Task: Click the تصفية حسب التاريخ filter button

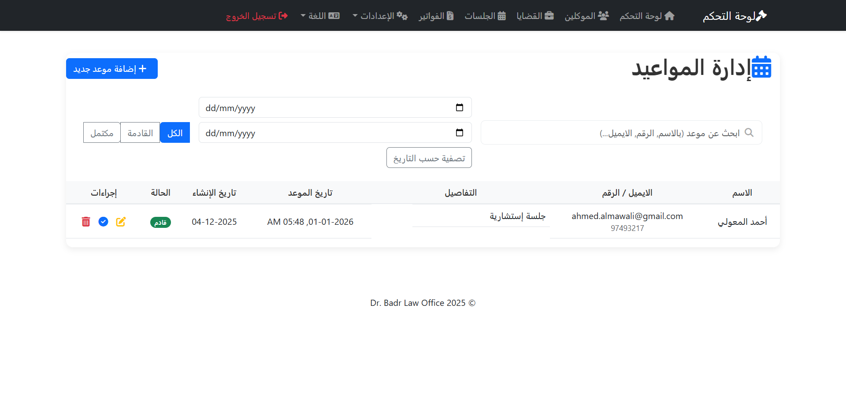Action: tap(429, 157)
